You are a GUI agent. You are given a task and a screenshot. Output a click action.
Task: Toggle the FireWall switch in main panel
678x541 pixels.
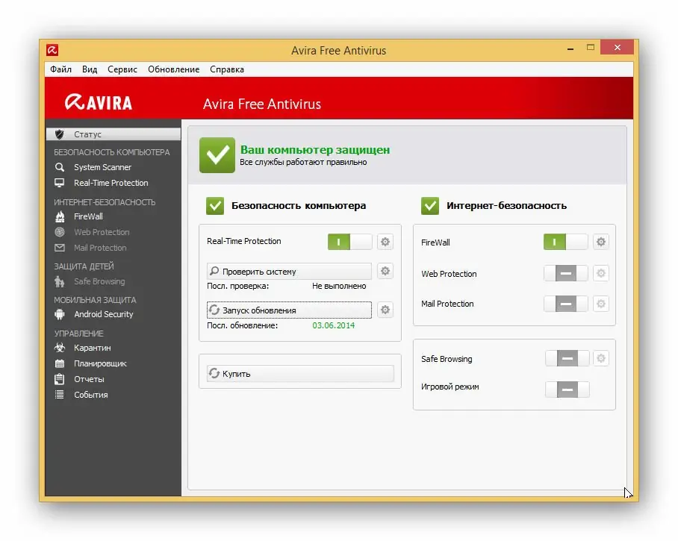(x=565, y=242)
